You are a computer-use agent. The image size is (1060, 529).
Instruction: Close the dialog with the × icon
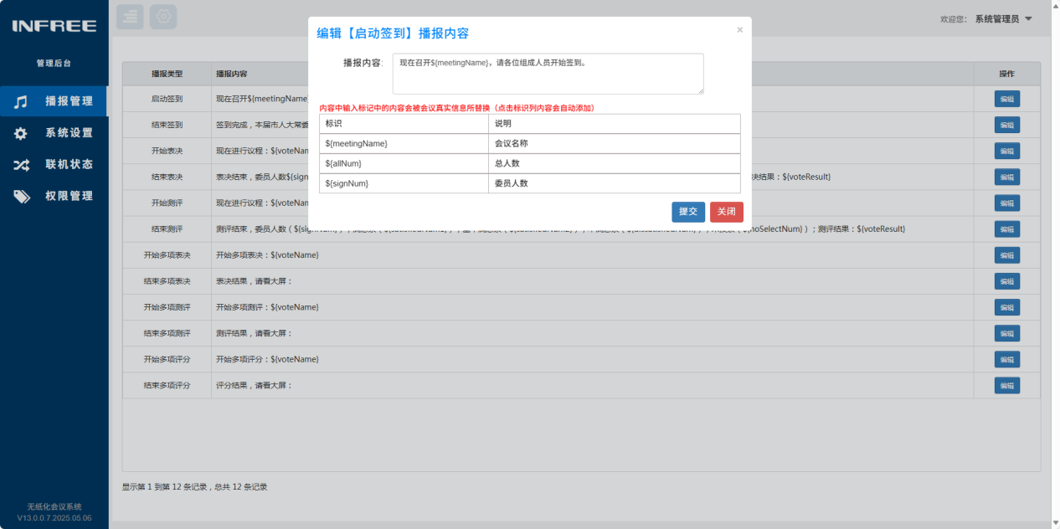click(739, 30)
